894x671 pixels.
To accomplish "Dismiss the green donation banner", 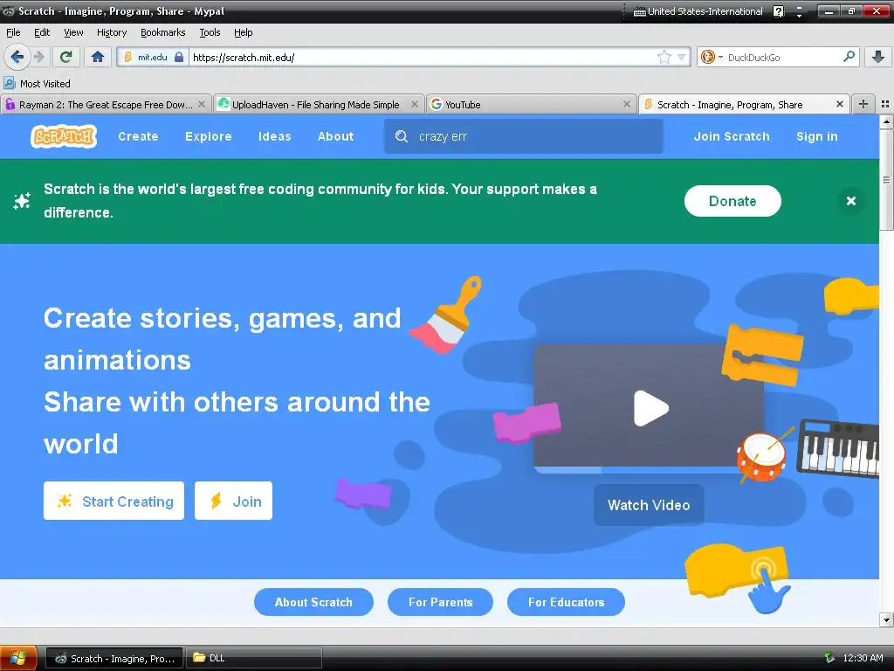I will 850,201.
